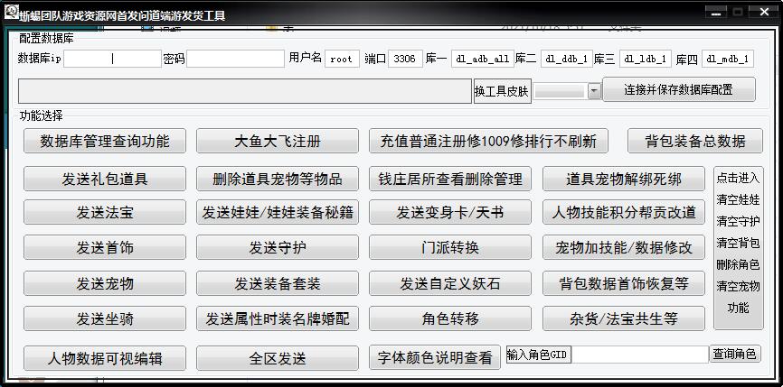The image size is (783, 387).
Task: Click 删除道具宠物等物品
Action: point(278,179)
